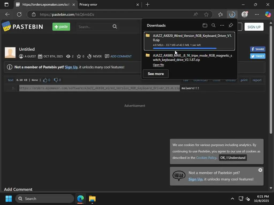Viewport: 274px width, 205px height.
Task: Add page to favorites star icon
Action: [206, 14]
